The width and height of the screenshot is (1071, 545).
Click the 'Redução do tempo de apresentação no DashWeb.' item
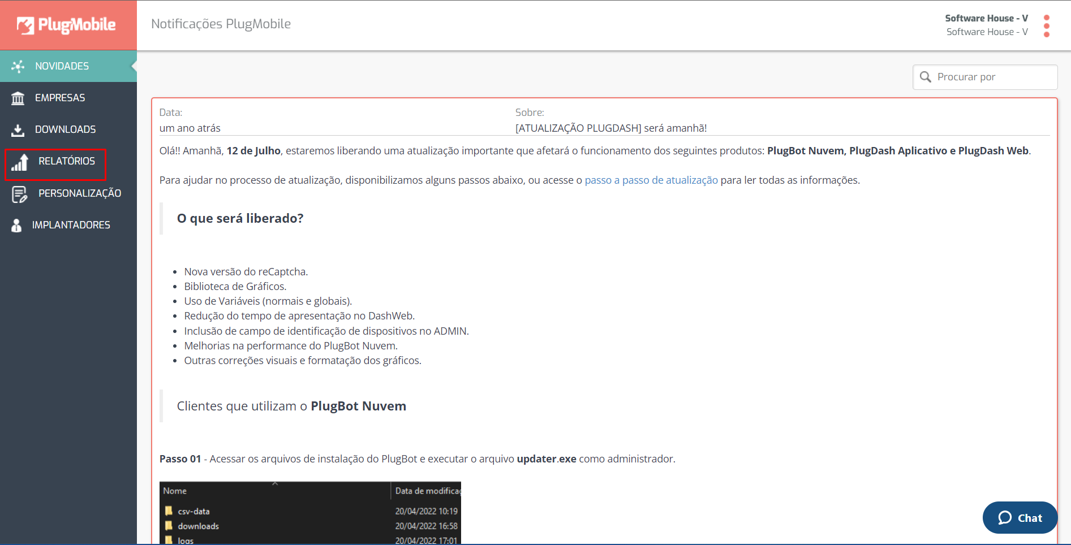tap(300, 316)
